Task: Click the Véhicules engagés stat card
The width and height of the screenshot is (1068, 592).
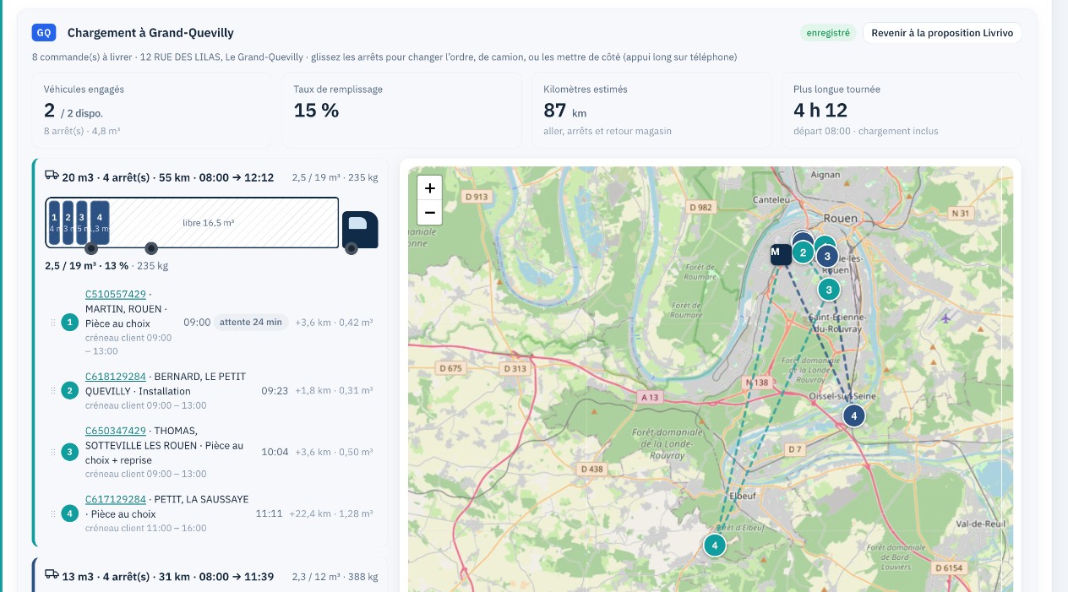Action: pyautogui.click(x=154, y=110)
